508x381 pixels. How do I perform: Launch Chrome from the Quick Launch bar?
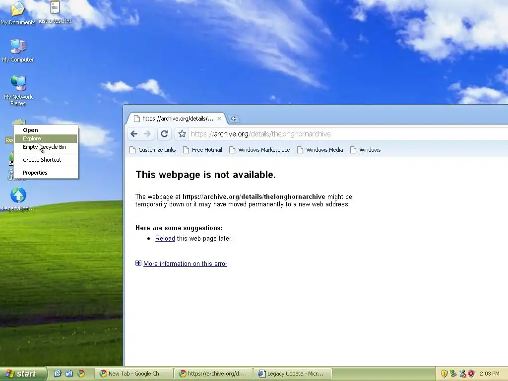[81, 374]
